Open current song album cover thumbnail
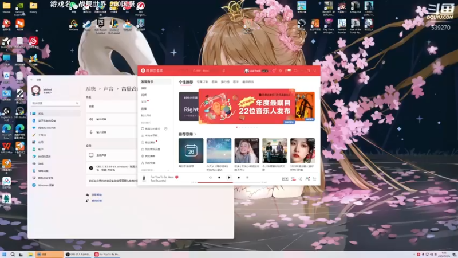Image resolution: width=458 pixels, height=258 pixels. tap(144, 178)
